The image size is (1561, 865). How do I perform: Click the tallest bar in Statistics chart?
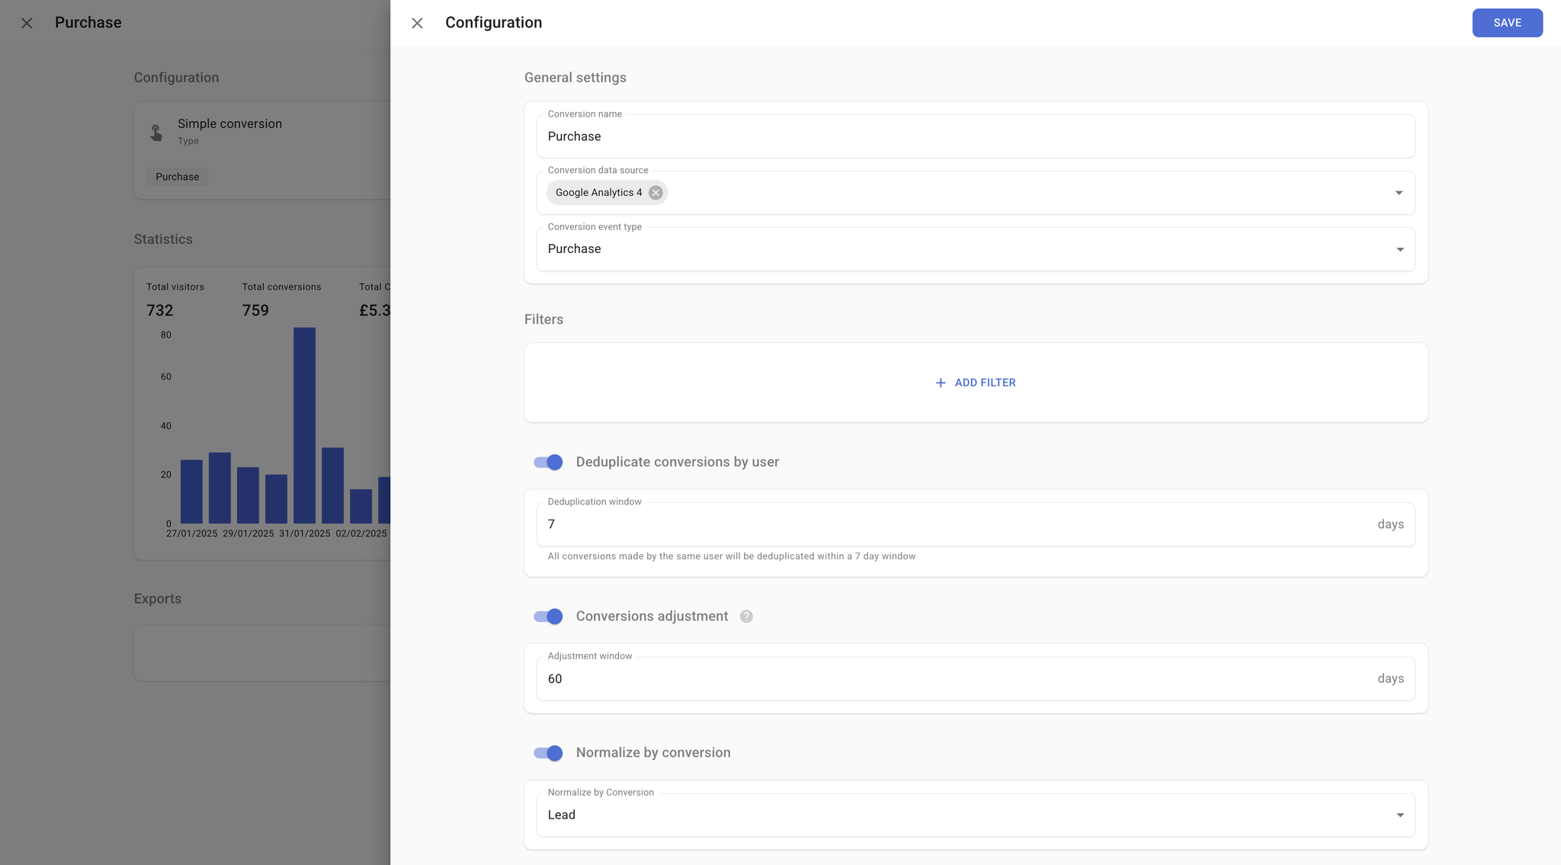pyautogui.click(x=304, y=424)
